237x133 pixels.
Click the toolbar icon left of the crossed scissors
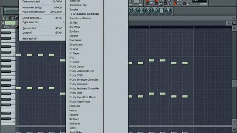tap(141, 11)
